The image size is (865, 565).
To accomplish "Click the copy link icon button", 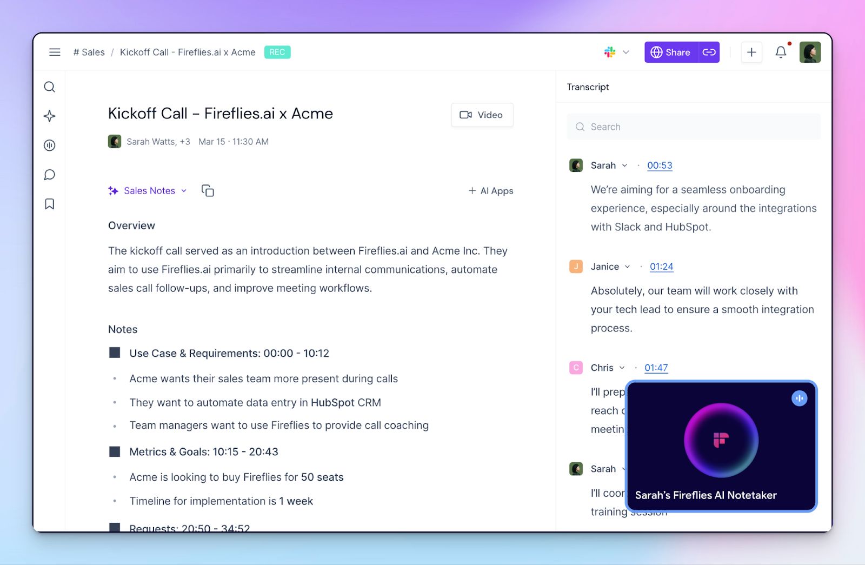I will tap(709, 52).
